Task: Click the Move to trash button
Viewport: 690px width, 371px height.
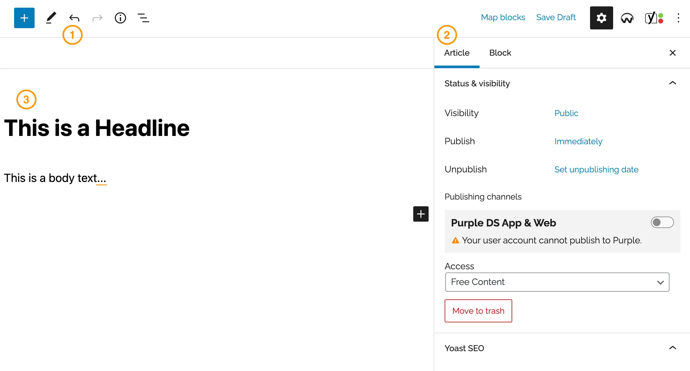Action: tap(478, 311)
